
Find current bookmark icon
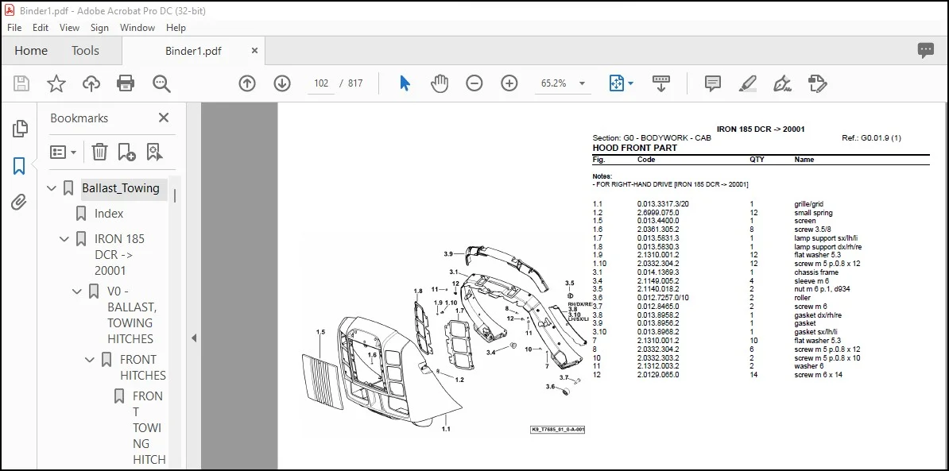(154, 152)
